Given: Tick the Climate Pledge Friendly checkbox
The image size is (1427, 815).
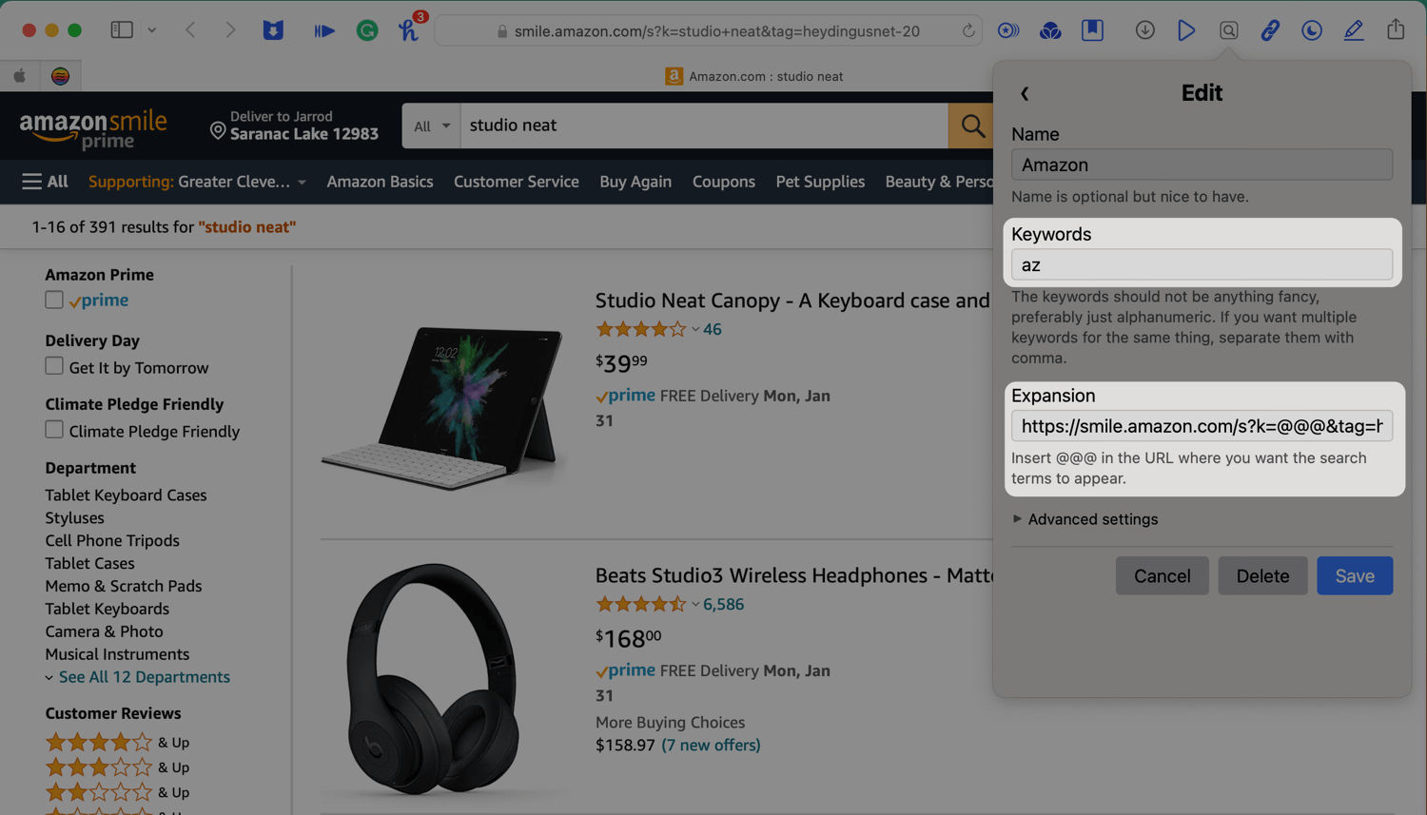Looking at the screenshot, I should click(54, 430).
